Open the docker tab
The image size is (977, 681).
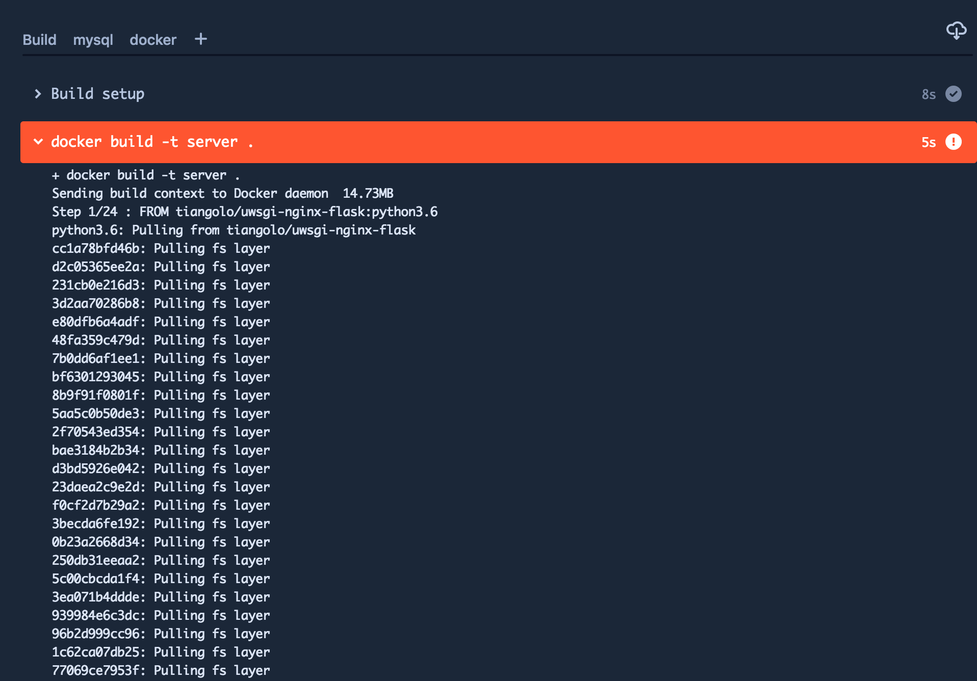pyautogui.click(x=153, y=40)
